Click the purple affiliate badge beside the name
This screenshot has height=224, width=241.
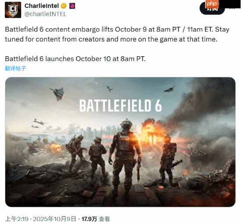click(x=72, y=6)
